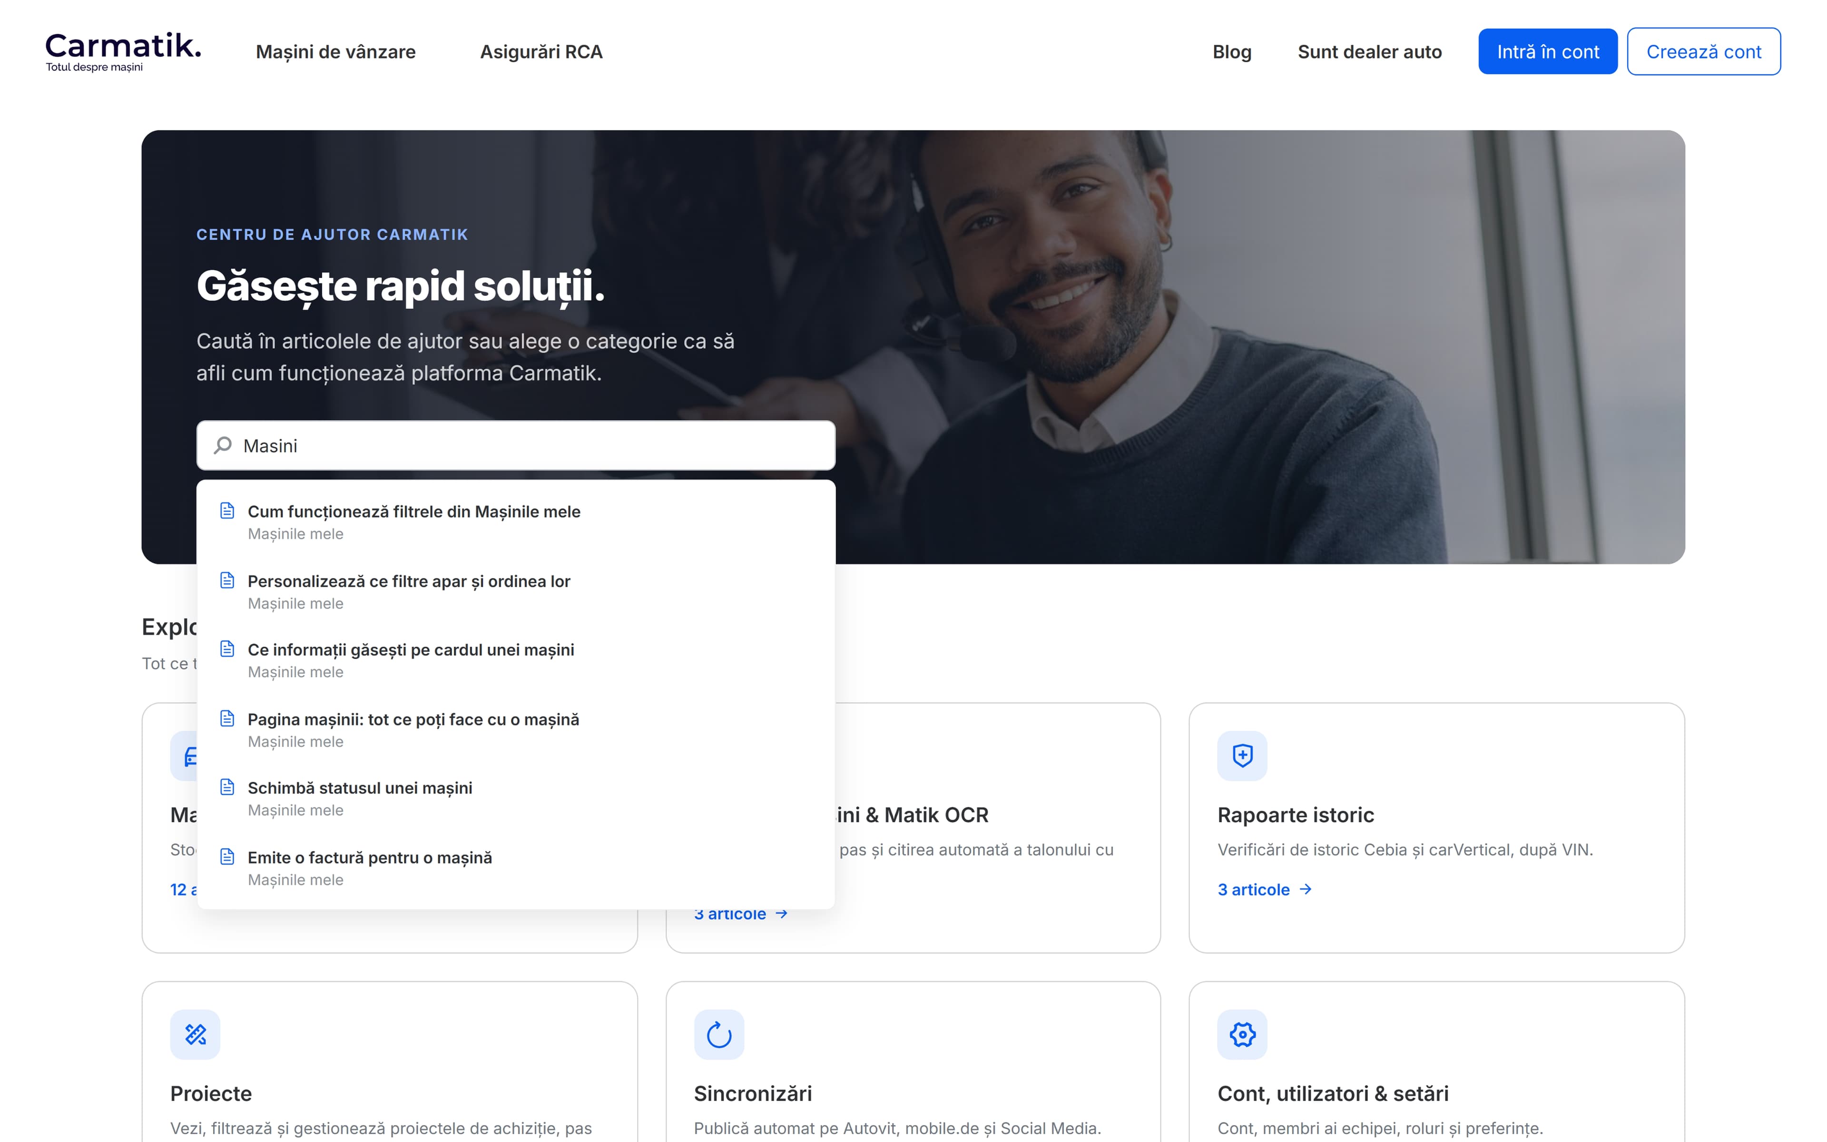The width and height of the screenshot is (1827, 1142).
Task: Click 'Totul despre mașini' tagline under logo
Action: click(94, 67)
